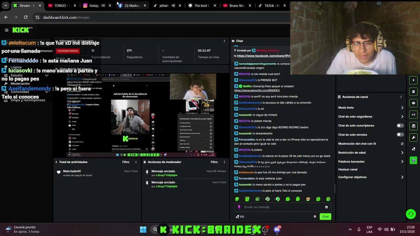Select the broadcast signal sidebar icon
The height and width of the screenshot is (236, 420).
coord(413,114)
